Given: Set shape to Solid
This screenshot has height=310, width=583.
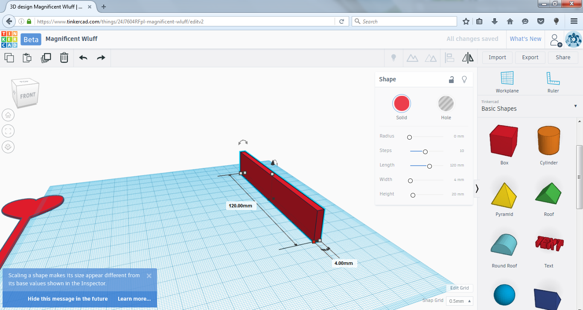Looking at the screenshot, I should click(x=402, y=103).
